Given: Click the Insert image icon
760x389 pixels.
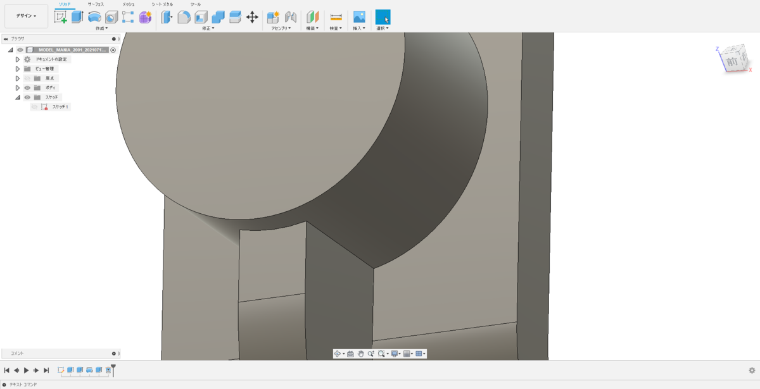Looking at the screenshot, I should click(x=359, y=17).
